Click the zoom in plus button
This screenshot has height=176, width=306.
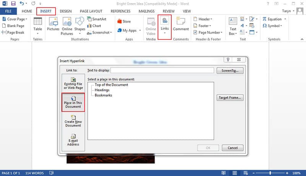287,173
